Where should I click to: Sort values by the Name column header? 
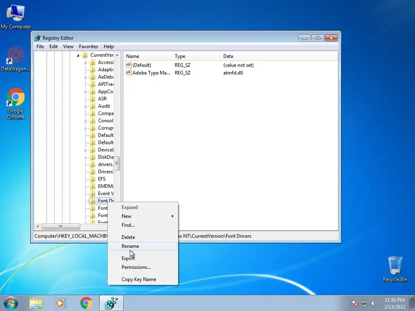point(148,56)
